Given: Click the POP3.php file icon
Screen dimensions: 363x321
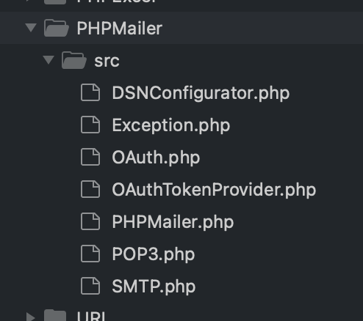Looking at the screenshot, I should (90, 254).
